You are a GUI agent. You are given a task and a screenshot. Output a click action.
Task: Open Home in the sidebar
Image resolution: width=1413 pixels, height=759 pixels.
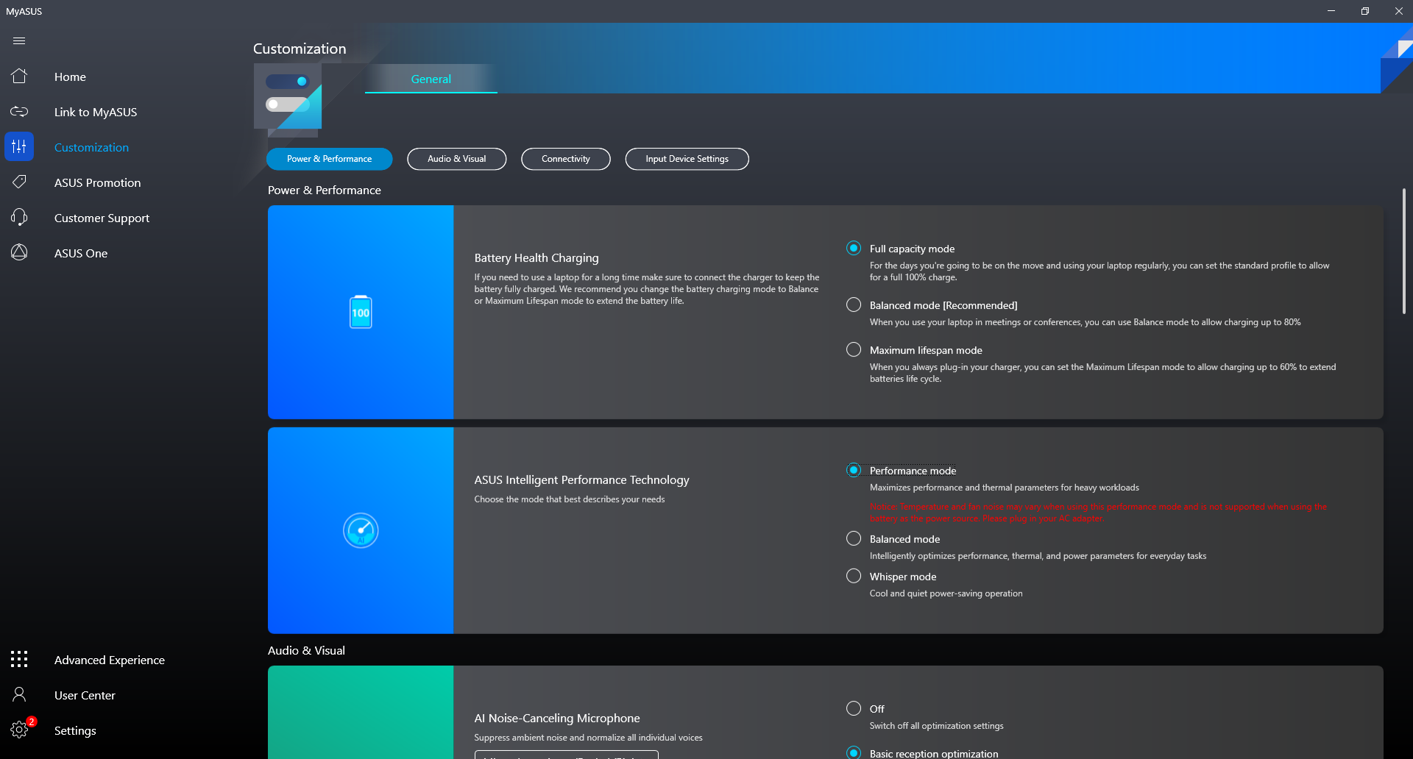[x=70, y=76]
